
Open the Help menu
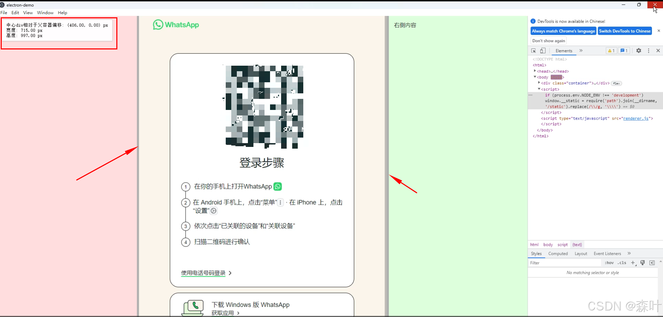click(63, 12)
